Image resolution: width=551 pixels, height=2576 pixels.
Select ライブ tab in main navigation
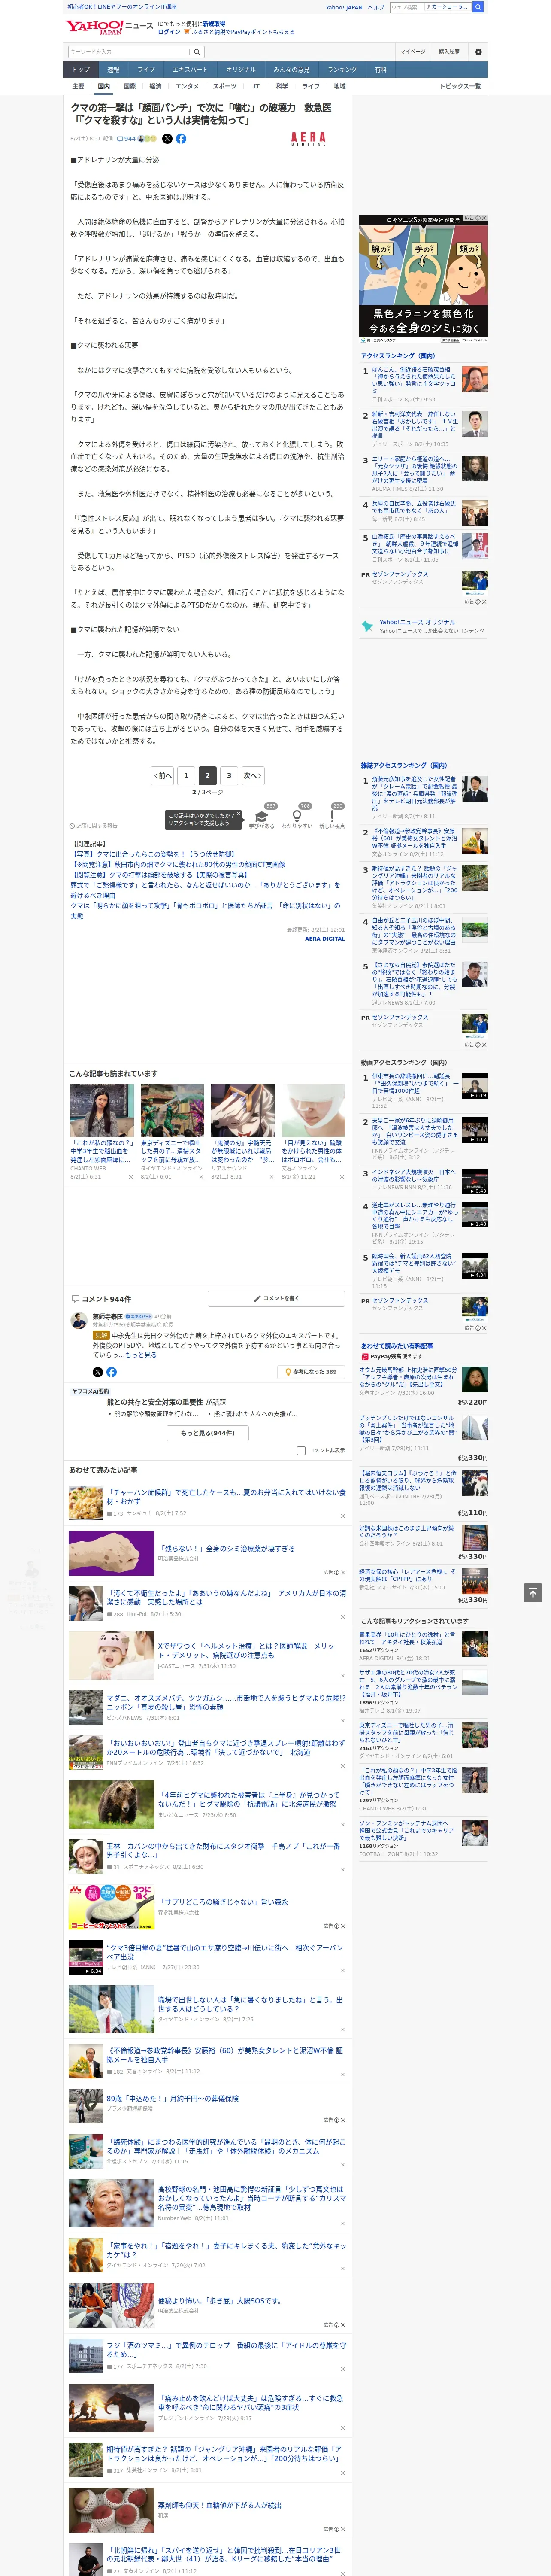click(146, 70)
